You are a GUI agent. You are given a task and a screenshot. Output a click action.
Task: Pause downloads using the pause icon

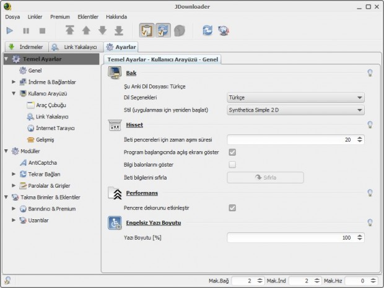click(x=26, y=30)
